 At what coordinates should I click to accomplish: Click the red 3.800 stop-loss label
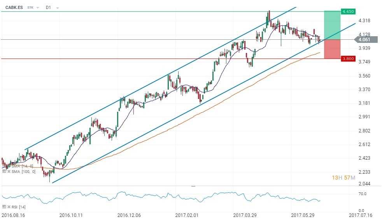348,59
